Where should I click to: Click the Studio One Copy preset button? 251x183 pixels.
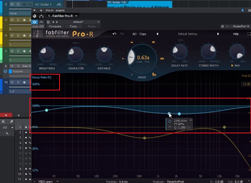(73, 27)
